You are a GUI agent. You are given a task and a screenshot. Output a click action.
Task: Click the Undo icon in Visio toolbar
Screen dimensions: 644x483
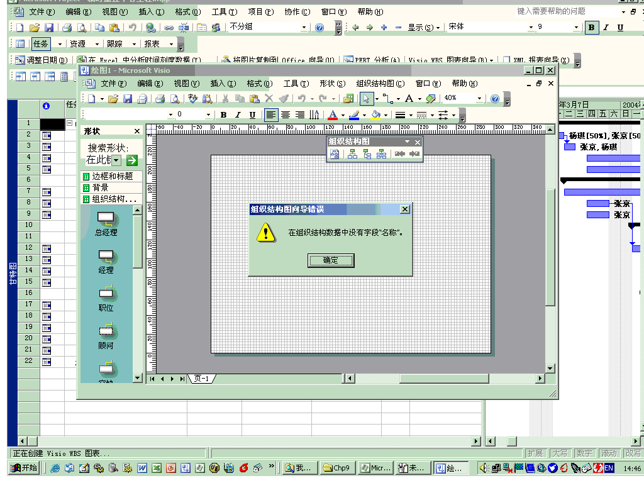point(302,99)
